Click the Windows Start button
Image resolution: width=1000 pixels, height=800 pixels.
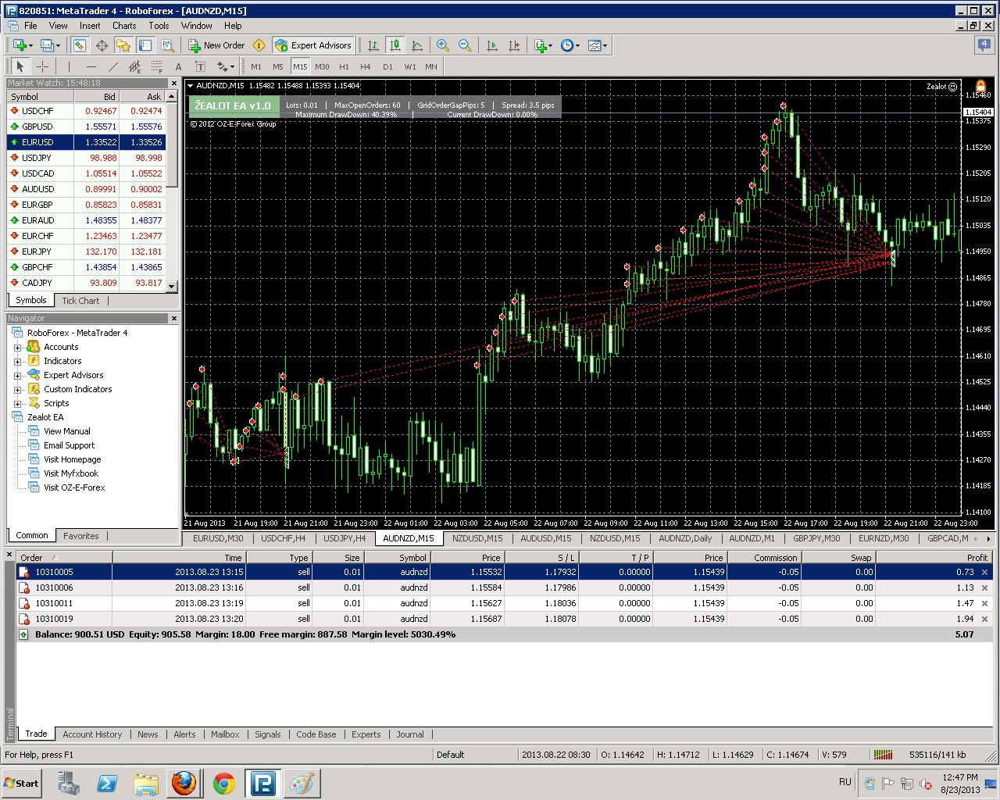point(22,783)
